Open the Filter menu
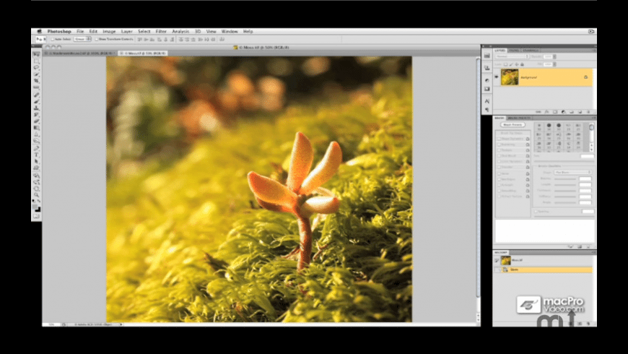The width and height of the screenshot is (628, 354). click(x=161, y=32)
